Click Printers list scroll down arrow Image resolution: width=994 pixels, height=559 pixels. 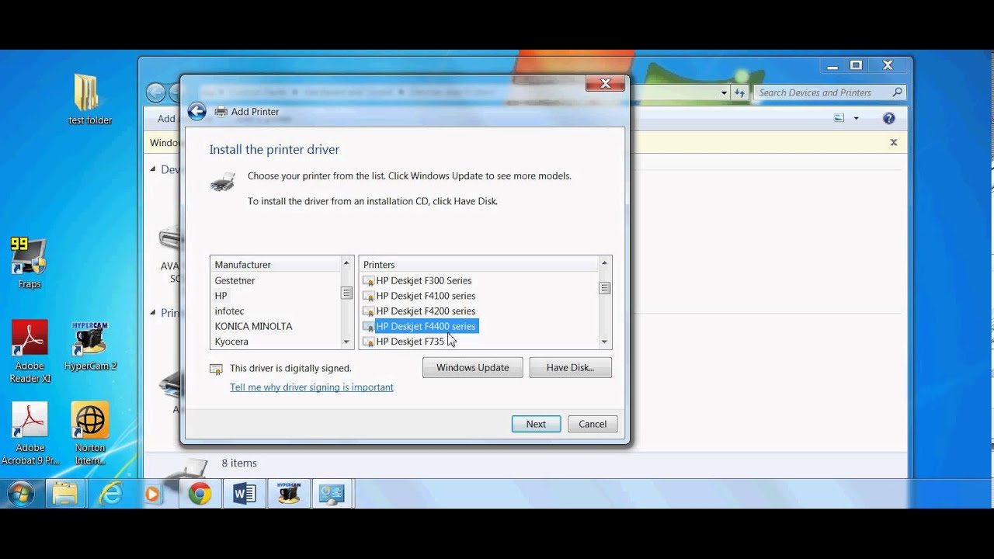[x=604, y=342]
